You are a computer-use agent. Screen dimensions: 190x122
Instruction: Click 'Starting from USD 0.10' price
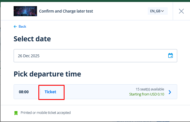point(147,94)
